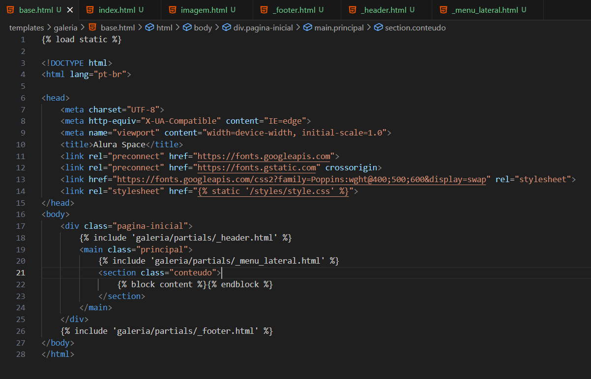Image resolution: width=591 pixels, height=379 pixels.
Task: Open the main.principal breadcrumb
Action: click(339, 28)
